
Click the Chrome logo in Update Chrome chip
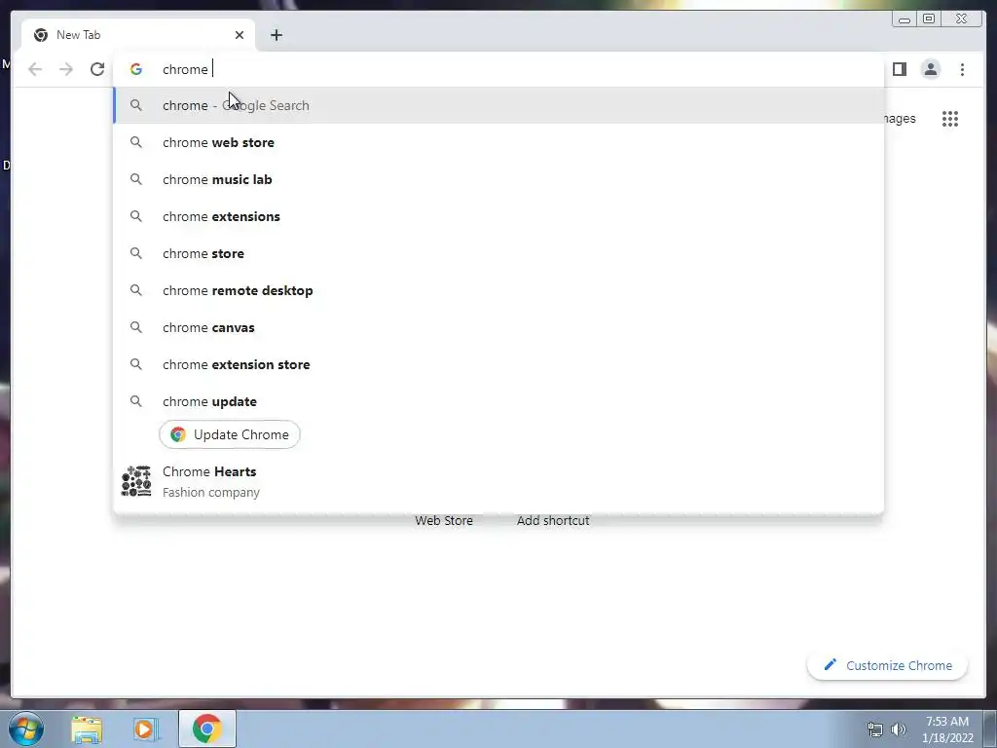coord(178,434)
